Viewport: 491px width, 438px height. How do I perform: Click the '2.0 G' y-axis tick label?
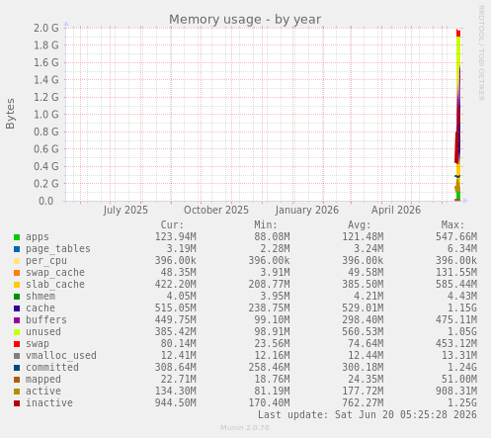46,28
